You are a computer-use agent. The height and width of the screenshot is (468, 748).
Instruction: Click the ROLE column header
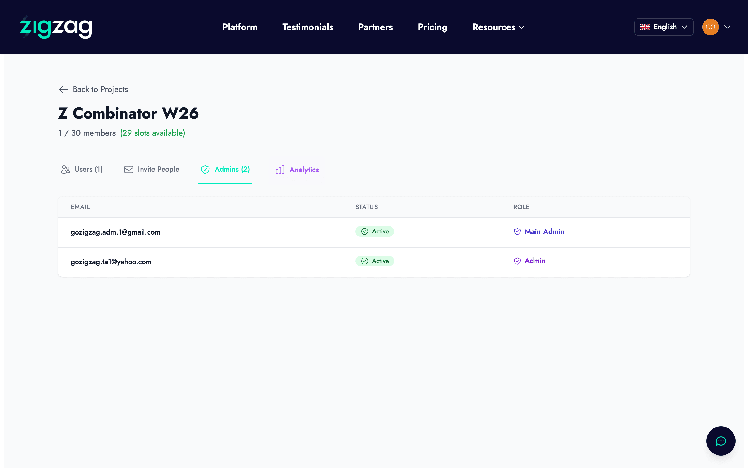pos(521,207)
